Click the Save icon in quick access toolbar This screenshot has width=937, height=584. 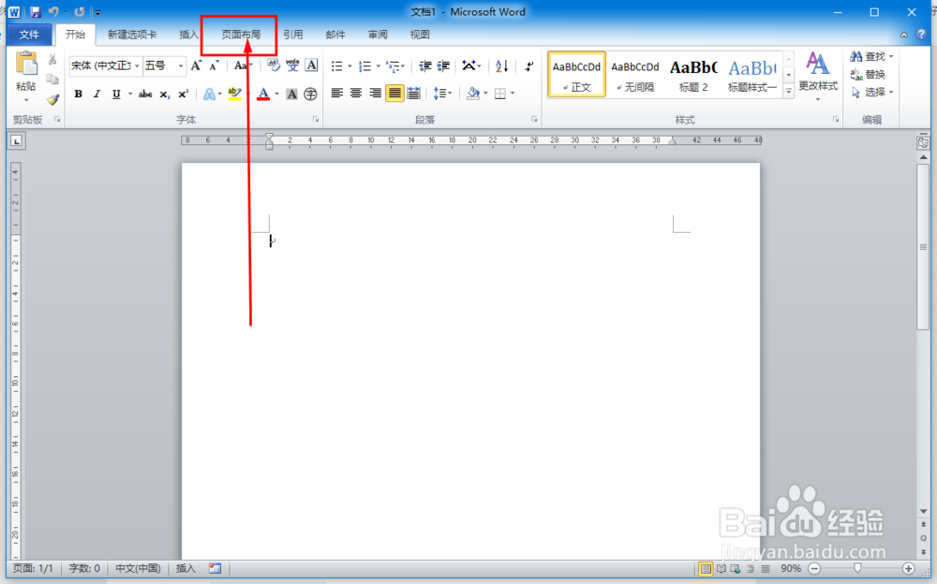tap(36, 11)
